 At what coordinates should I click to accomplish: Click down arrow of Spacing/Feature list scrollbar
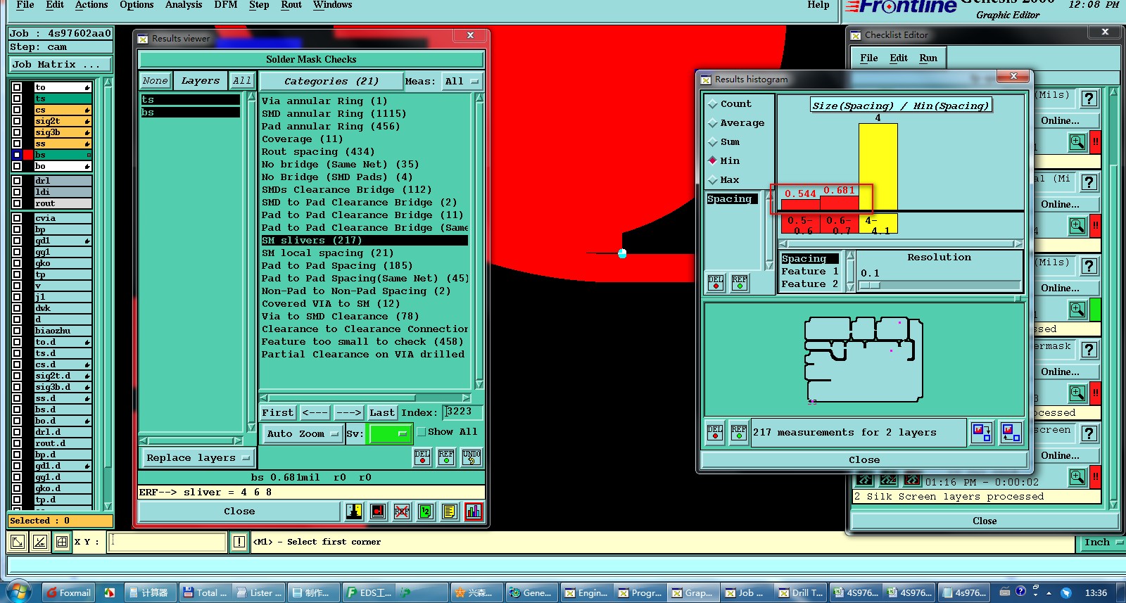click(x=851, y=286)
